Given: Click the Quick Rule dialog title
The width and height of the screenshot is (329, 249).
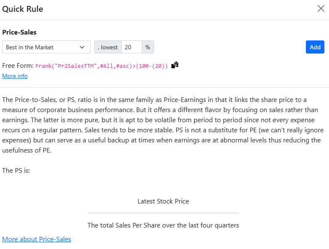Looking at the screenshot, I should pos(23,9).
